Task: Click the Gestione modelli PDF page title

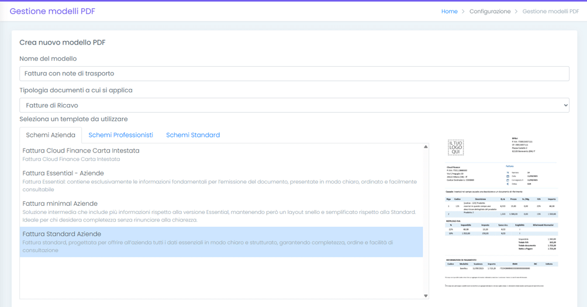Action: (x=52, y=11)
